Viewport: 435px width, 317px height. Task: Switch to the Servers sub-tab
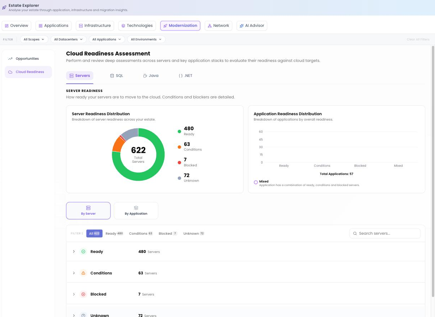[x=80, y=76]
